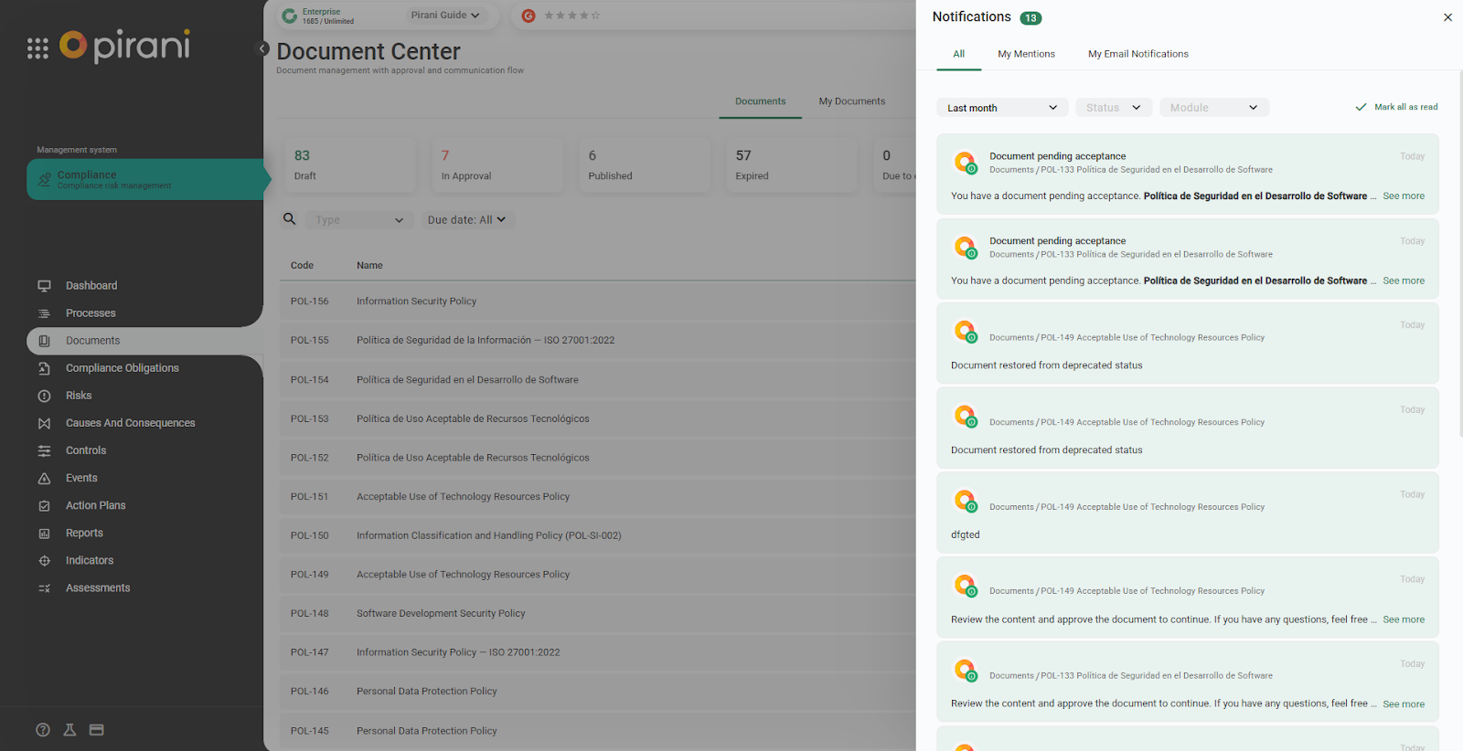This screenshot has width=1463, height=751.
Task: Click See more on first pending acceptance notification
Action: 1403,196
